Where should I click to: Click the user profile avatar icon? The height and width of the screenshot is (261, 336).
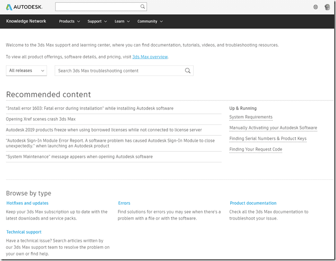click(x=327, y=7)
